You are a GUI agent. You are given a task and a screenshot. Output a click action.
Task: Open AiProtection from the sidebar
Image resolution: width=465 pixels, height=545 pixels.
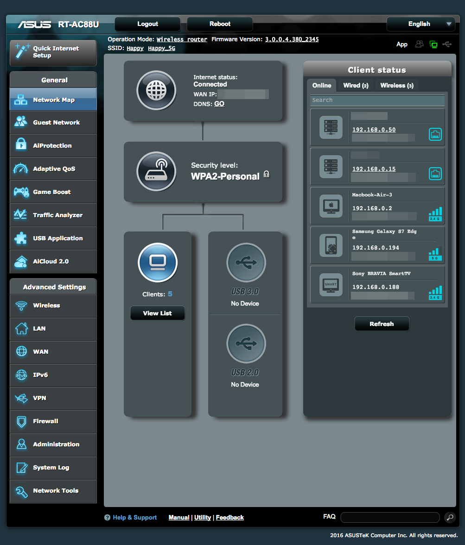tap(53, 146)
